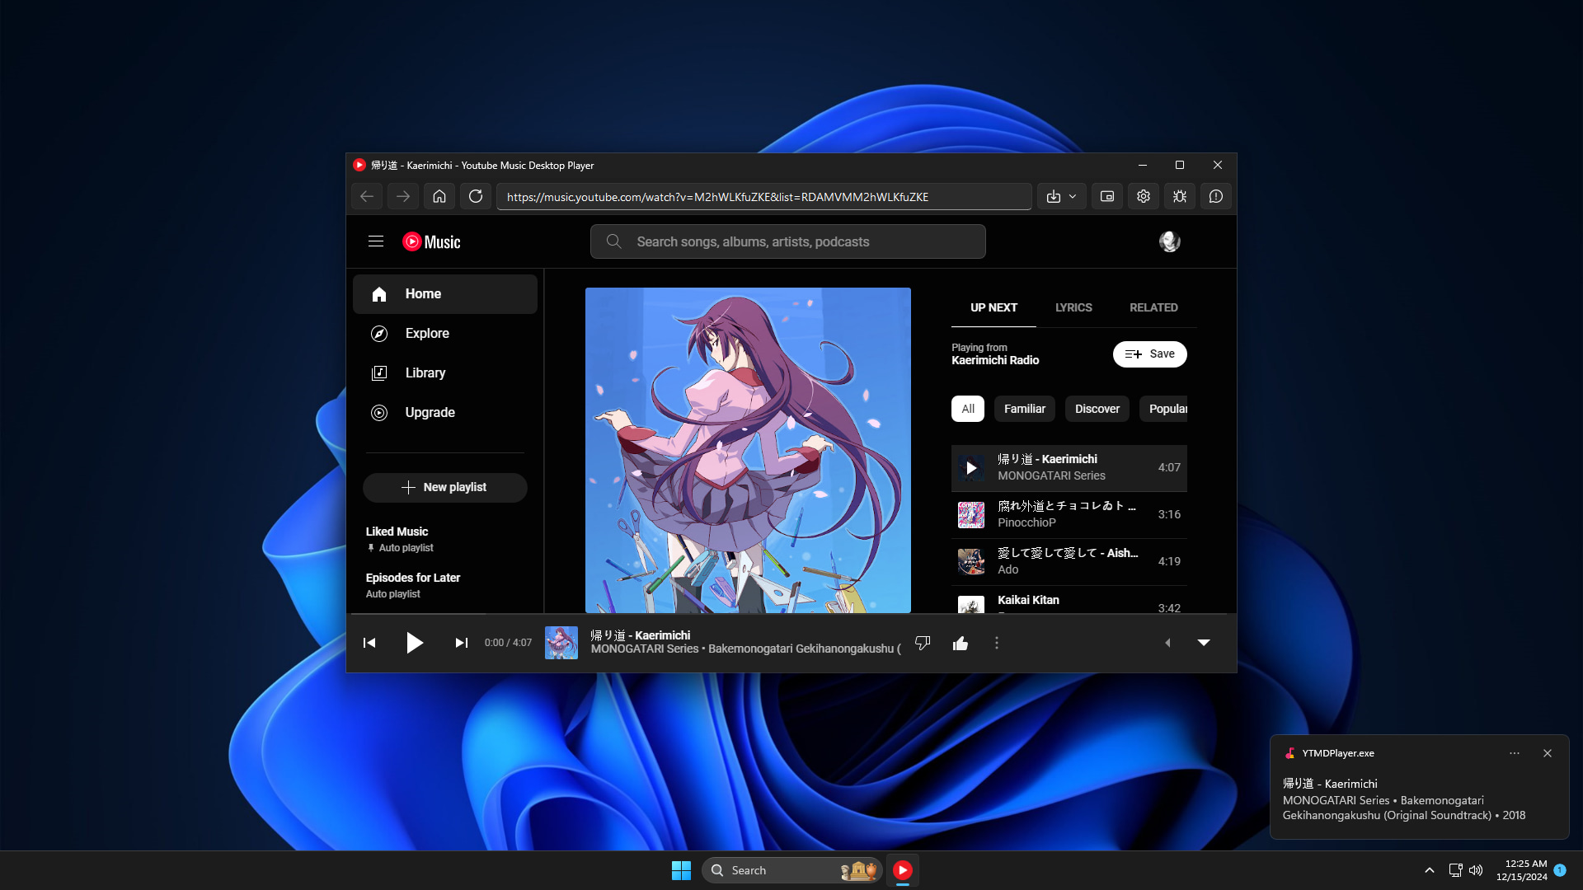This screenshot has height=890, width=1583.
Task: Click the taskbar Search box
Action: pos(791,870)
